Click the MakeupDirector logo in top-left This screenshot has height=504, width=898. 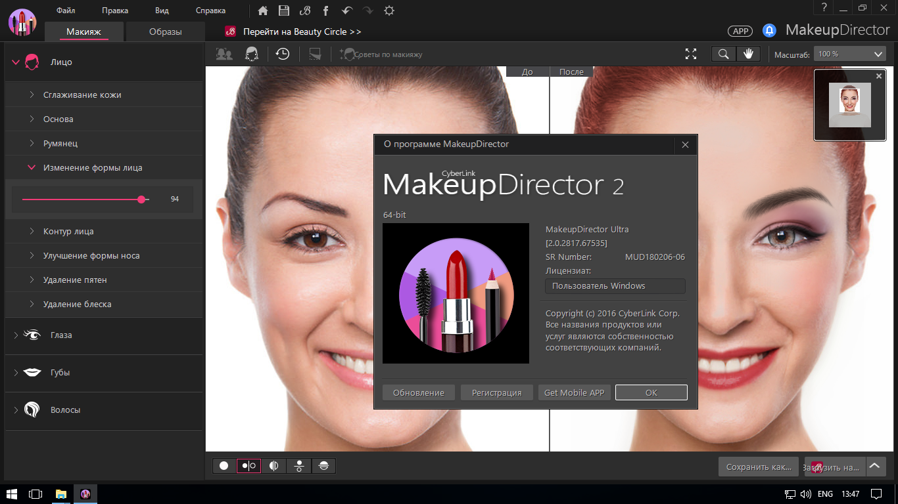[22, 22]
